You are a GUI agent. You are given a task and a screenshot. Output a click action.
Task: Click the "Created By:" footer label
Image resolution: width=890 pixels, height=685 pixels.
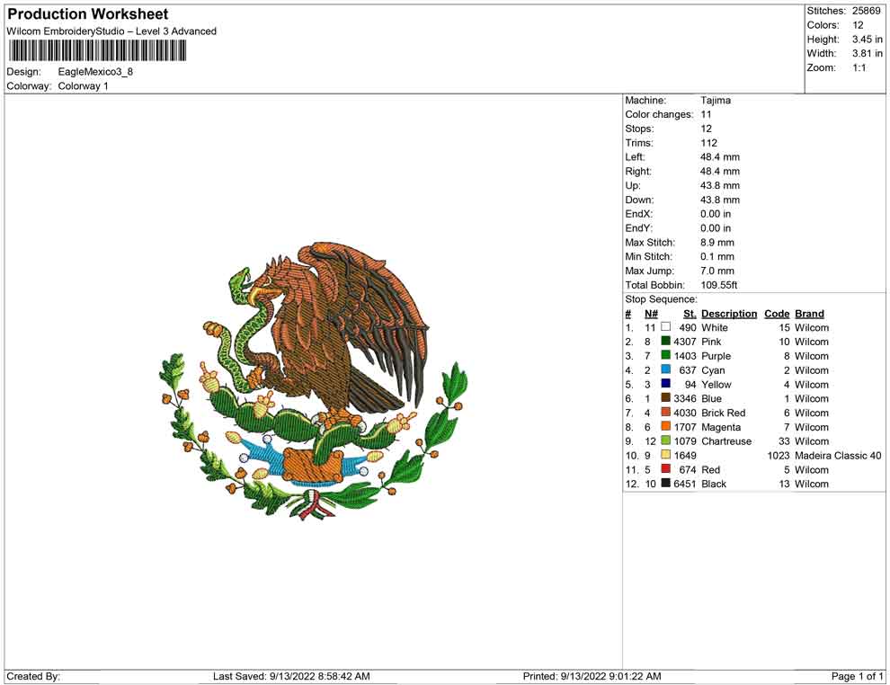(x=33, y=676)
